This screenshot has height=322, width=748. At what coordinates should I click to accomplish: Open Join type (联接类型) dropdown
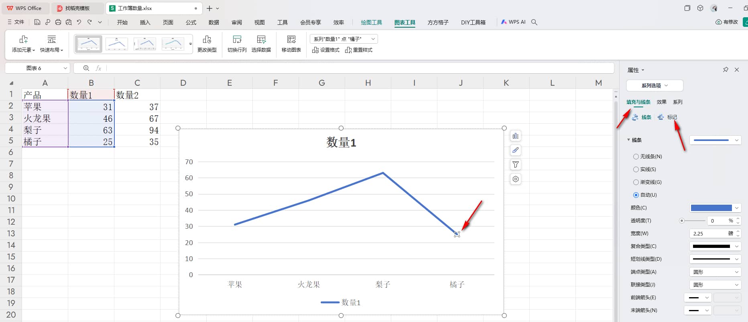tap(715, 285)
